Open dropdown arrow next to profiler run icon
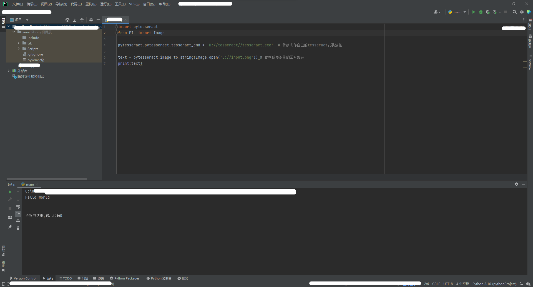The height and width of the screenshot is (287, 533). click(500, 12)
